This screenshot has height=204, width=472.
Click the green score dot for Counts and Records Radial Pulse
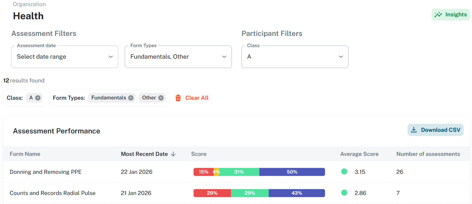[344, 193]
